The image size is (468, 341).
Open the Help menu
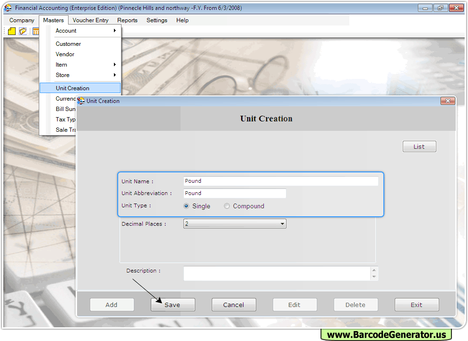coord(182,20)
